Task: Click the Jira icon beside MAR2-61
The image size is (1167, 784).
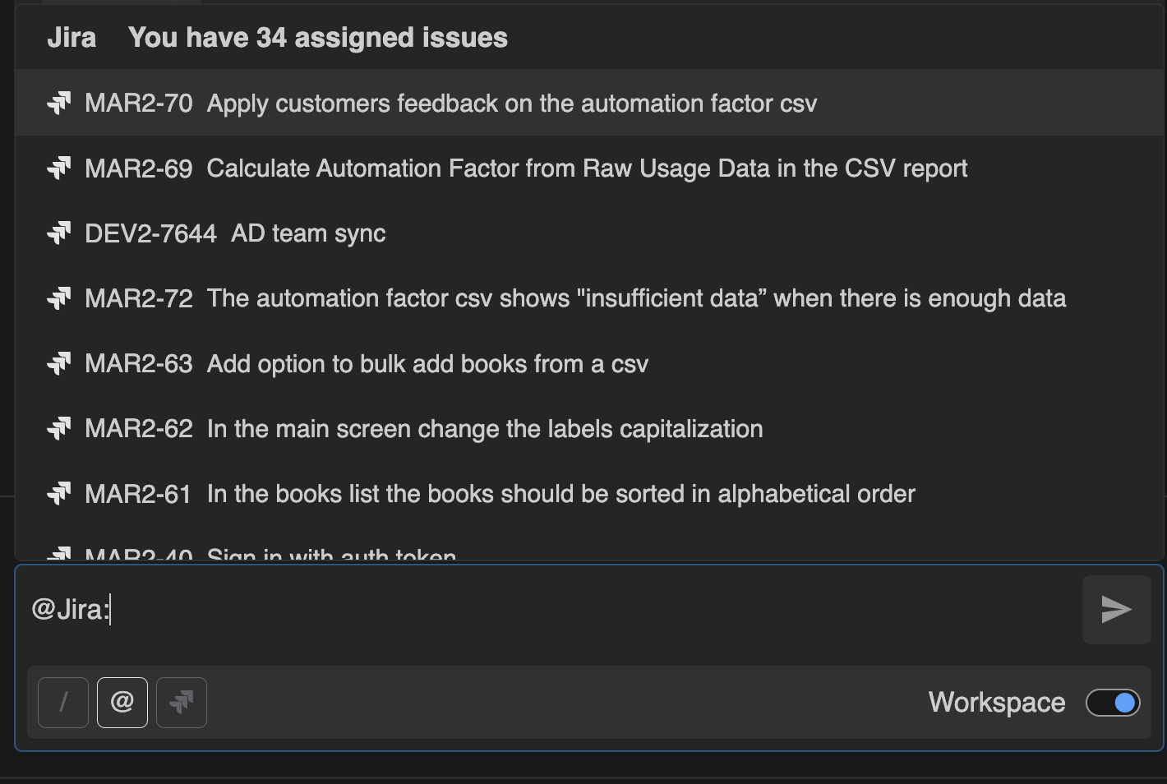Action: pos(59,494)
